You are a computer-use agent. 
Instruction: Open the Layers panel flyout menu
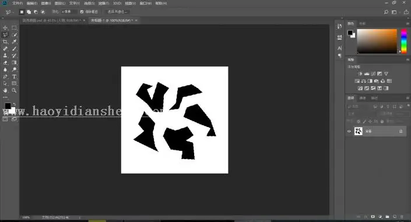pos(408,98)
